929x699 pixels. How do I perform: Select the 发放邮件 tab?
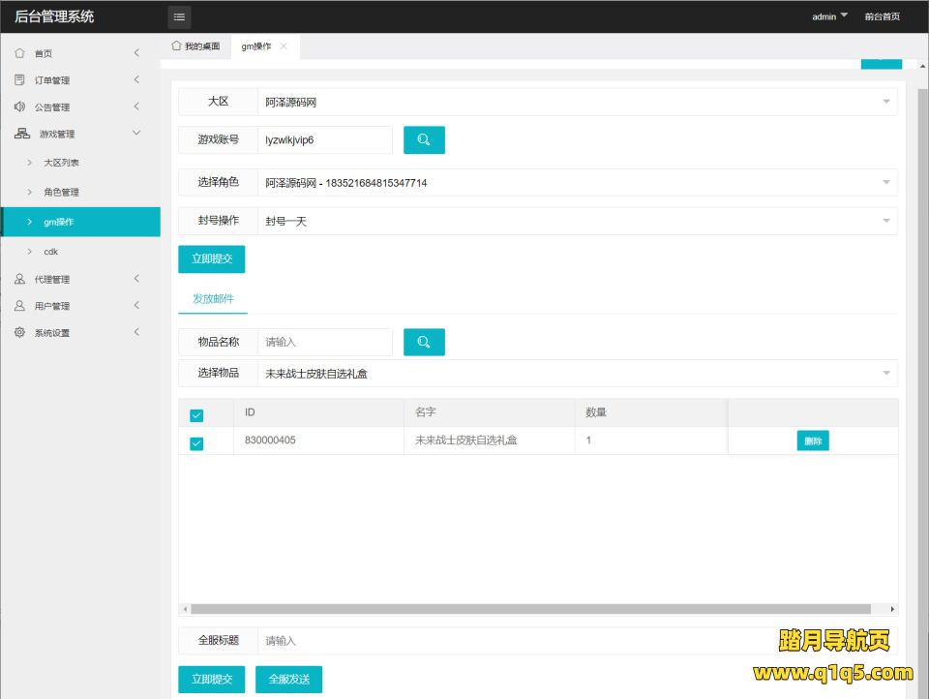pos(213,298)
